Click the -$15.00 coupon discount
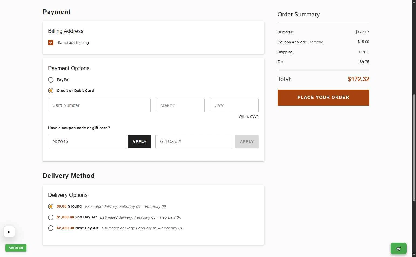 coord(363,42)
